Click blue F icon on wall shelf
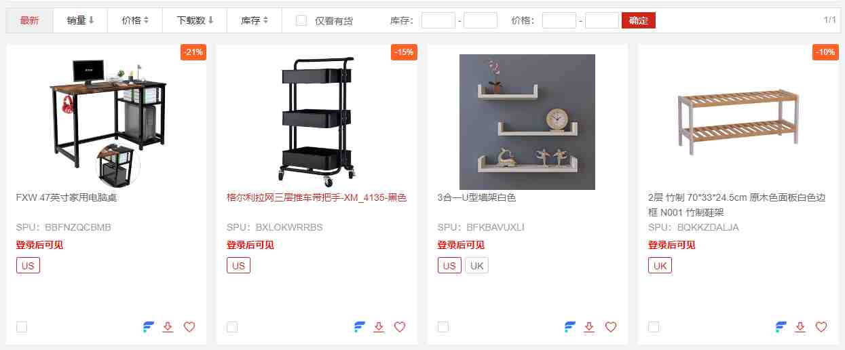This screenshot has width=845, height=350. [570, 327]
